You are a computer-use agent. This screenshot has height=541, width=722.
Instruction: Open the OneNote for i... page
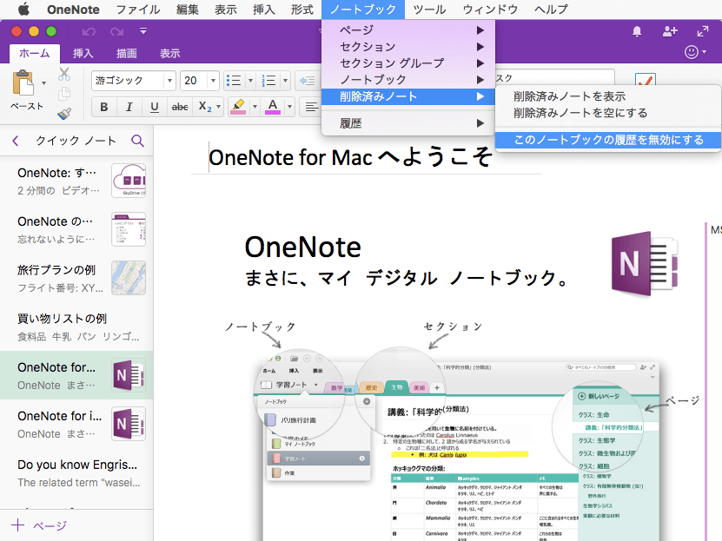[x=76, y=424]
